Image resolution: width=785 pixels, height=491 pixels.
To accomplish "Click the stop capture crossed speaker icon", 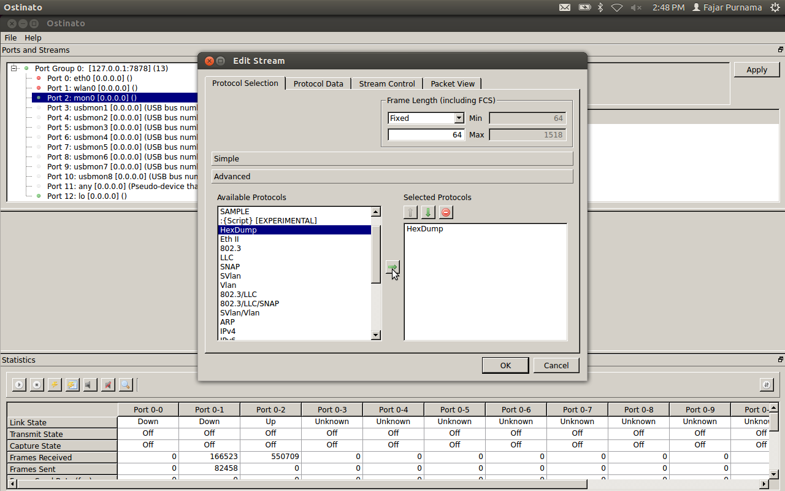I will click(x=108, y=385).
